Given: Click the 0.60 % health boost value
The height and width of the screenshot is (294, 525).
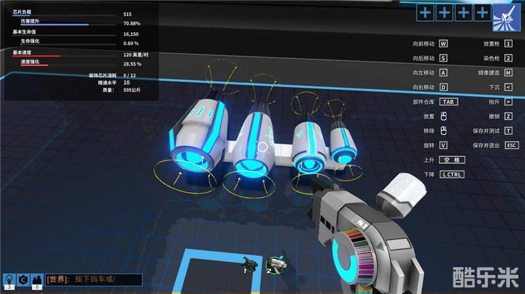Looking at the screenshot, I should click(x=131, y=43).
